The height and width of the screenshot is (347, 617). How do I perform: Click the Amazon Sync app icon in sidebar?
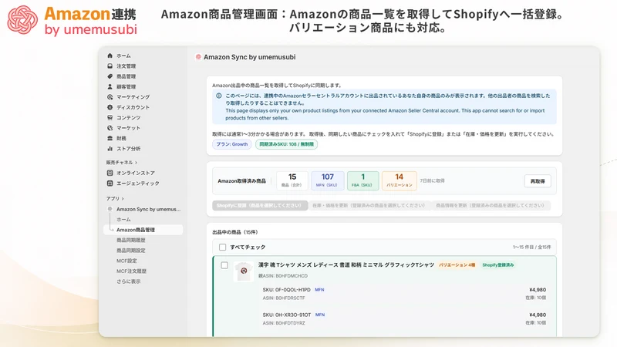(110, 209)
